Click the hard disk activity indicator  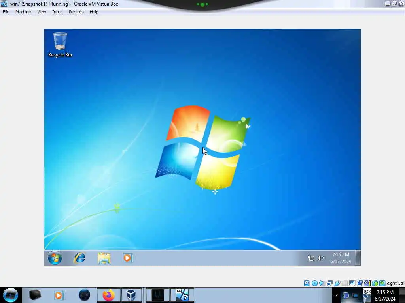coord(307,283)
